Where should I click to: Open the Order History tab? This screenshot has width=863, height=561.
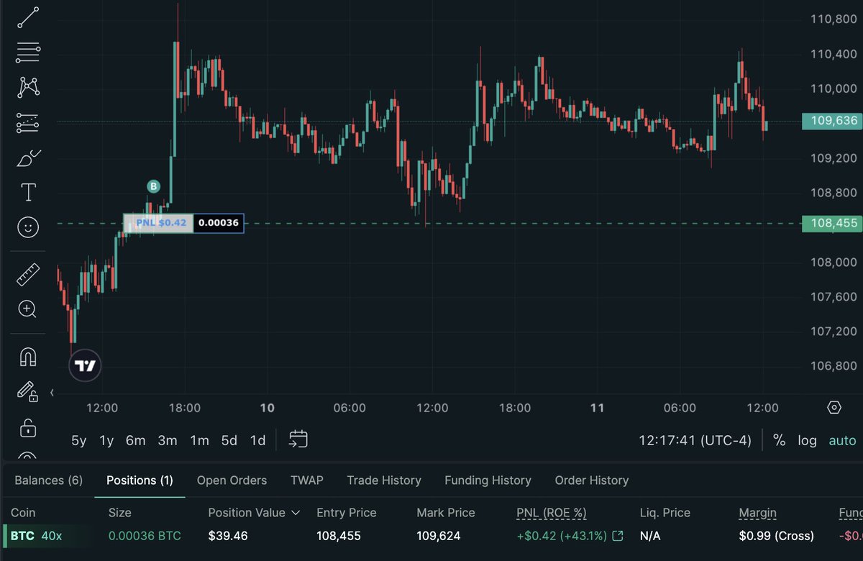click(592, 480)
